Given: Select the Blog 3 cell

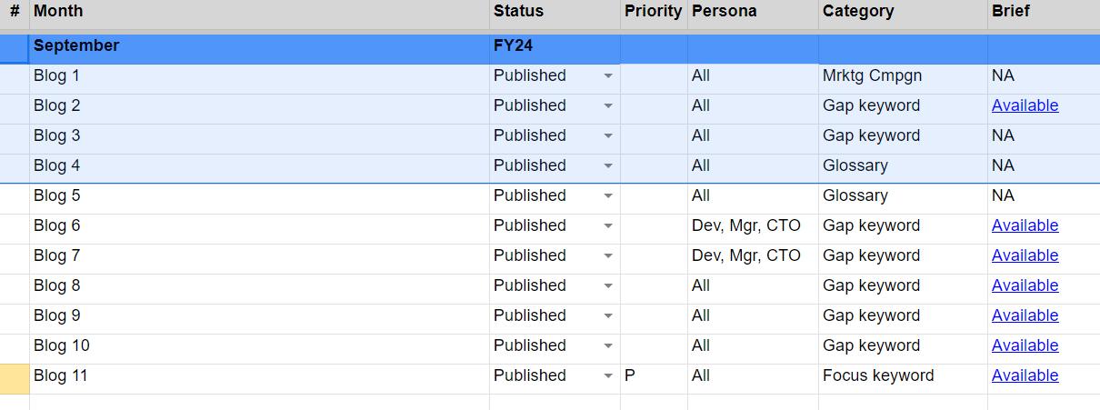Looking at the screenshot, I should coord(259,139).
